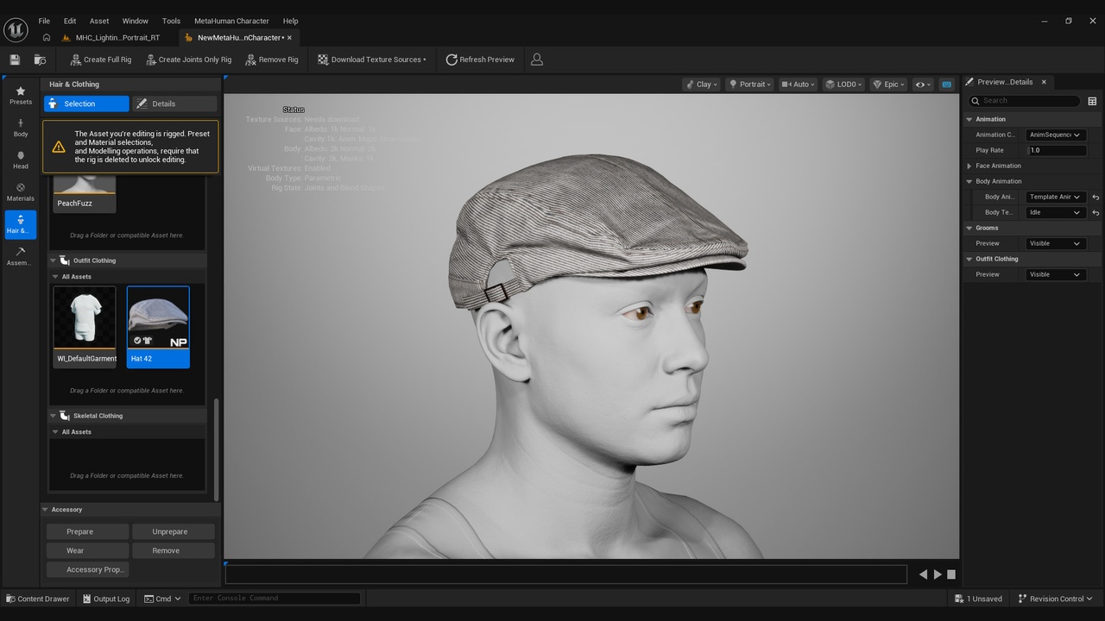Collapse All Assets under Outfit Clothing
The height and width of the screenshot is (621, 1105).
(x=56, y=277)
